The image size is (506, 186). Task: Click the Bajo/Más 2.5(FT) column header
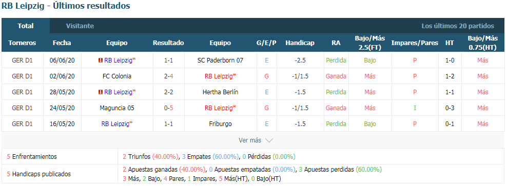point(370,43)
